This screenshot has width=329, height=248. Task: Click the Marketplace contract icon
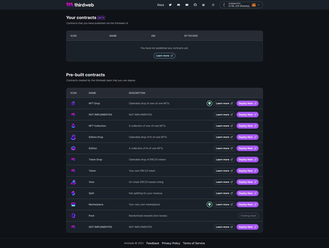click(73, 204)
